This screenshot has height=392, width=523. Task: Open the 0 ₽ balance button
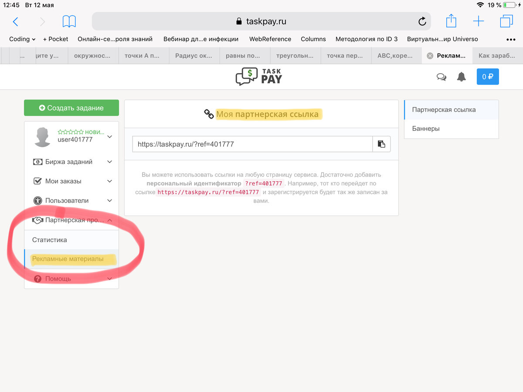pos(488,77)
